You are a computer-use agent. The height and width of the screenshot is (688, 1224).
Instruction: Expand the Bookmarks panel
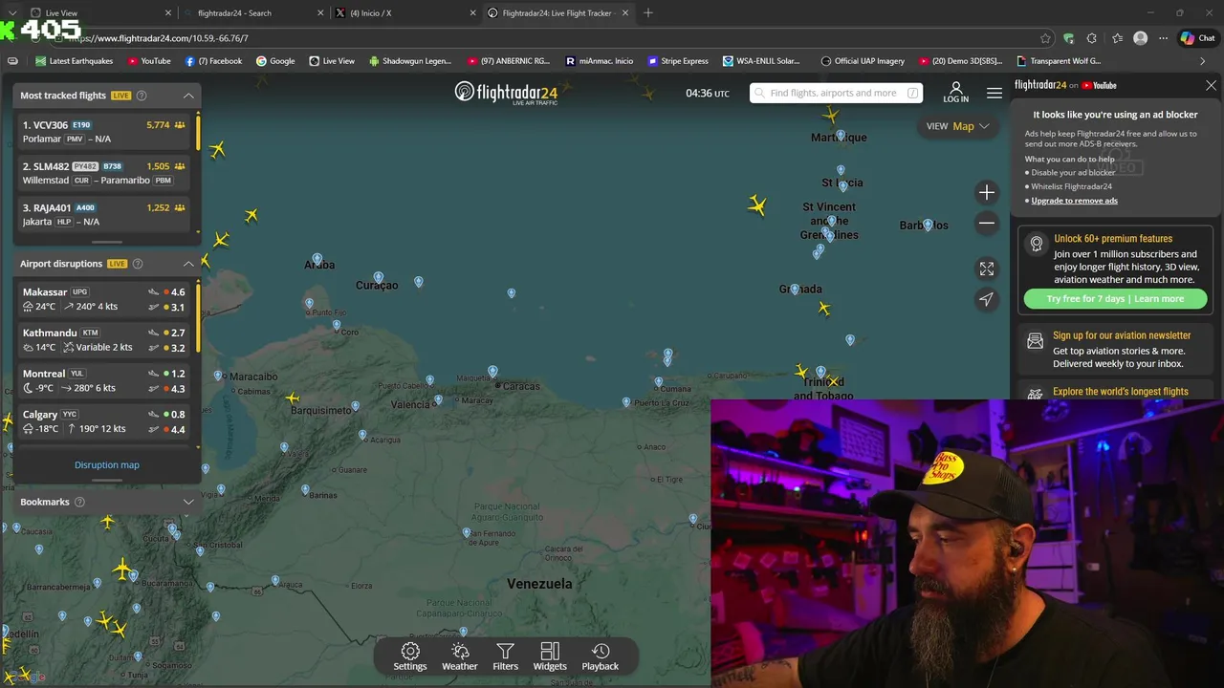[188, 502]
